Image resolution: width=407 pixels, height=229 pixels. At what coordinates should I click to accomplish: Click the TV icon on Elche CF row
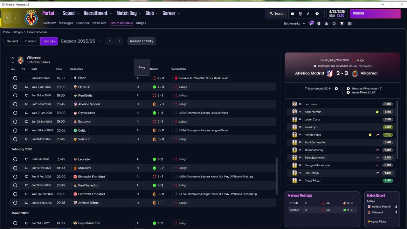click(x=27, y=87)
